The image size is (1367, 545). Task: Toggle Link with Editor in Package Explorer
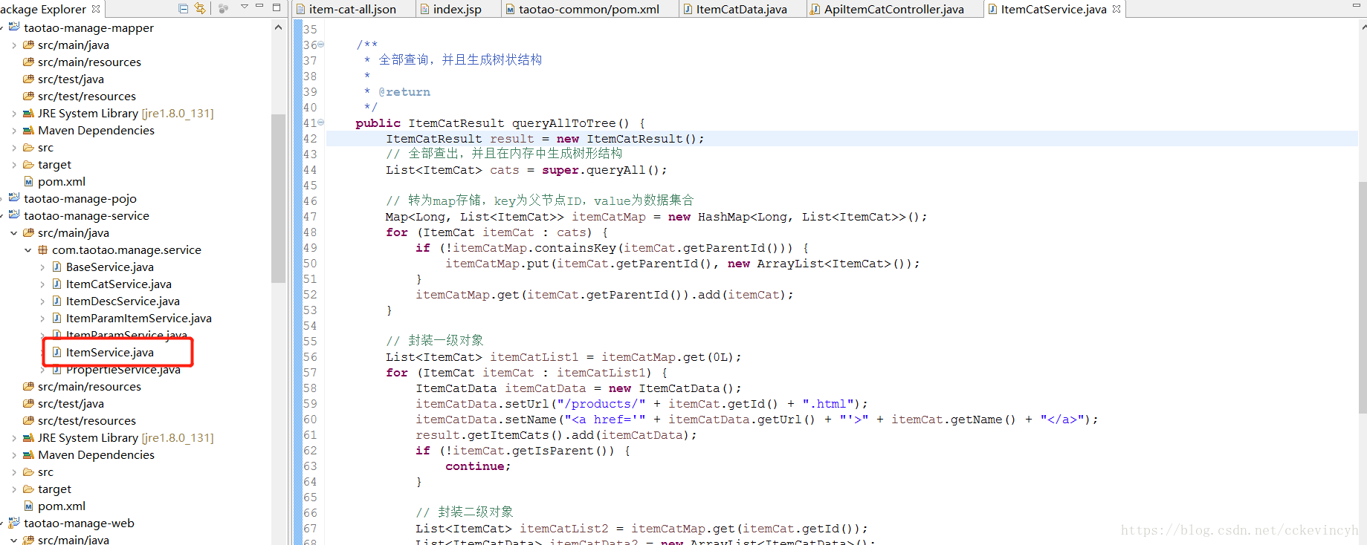(200, 8)
